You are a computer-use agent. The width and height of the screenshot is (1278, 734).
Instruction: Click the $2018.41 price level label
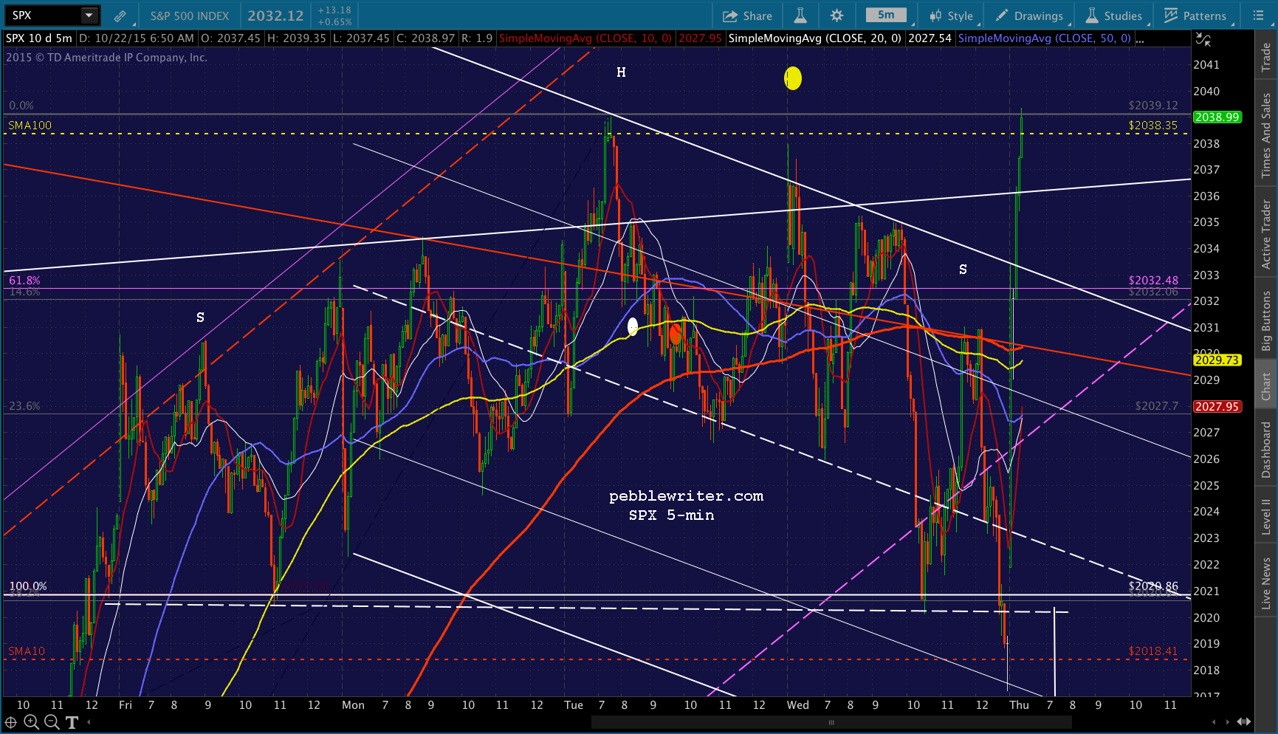(x=1153, y=651)
